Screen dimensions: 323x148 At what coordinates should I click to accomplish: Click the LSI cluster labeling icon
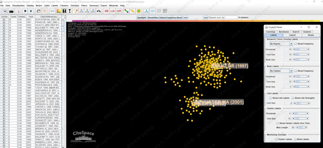tap(106, 11)
